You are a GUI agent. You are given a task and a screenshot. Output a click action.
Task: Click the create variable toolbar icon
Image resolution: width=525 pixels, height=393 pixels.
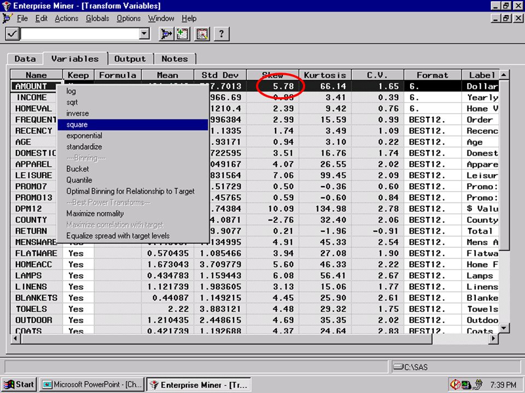click(x=183, y=34)
